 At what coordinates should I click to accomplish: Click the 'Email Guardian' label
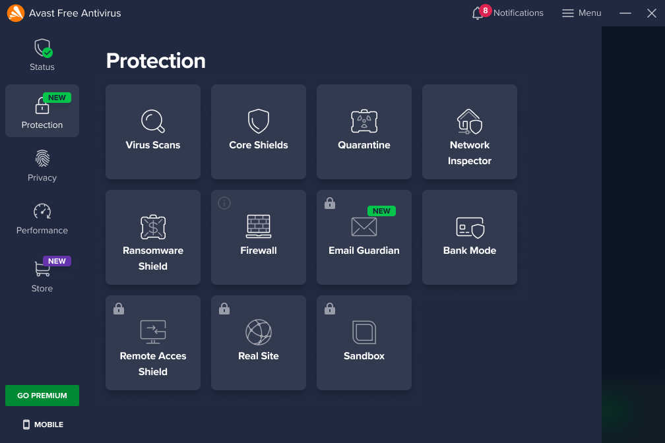point(364,251)
